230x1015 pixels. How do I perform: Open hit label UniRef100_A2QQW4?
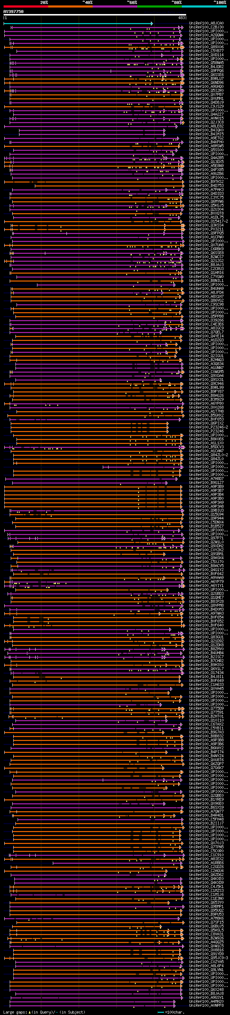tap(206, 35)
